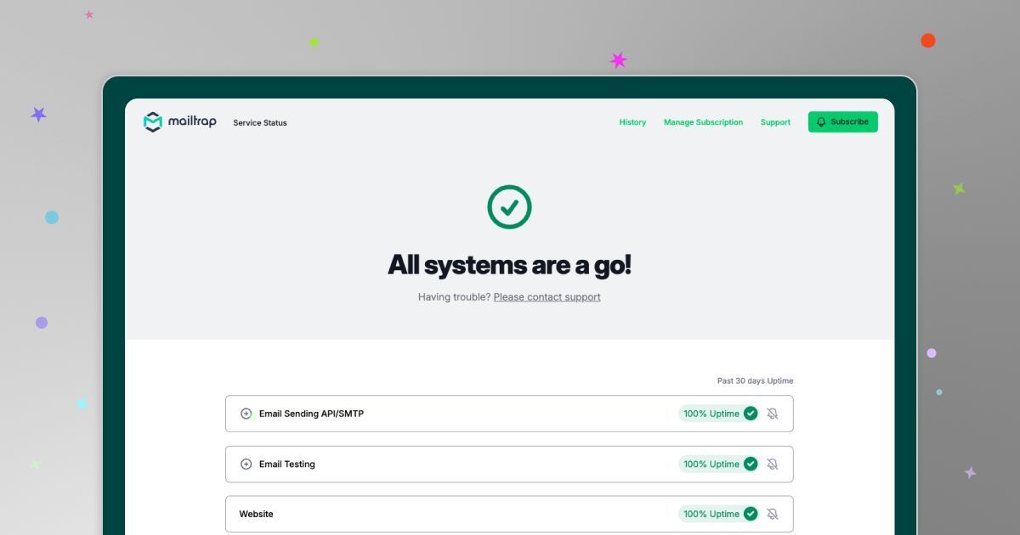Image resolution: width=1020 pixels, height=535 pixels.
Task: Click the Please contact support link
Action: coord(547,297)
